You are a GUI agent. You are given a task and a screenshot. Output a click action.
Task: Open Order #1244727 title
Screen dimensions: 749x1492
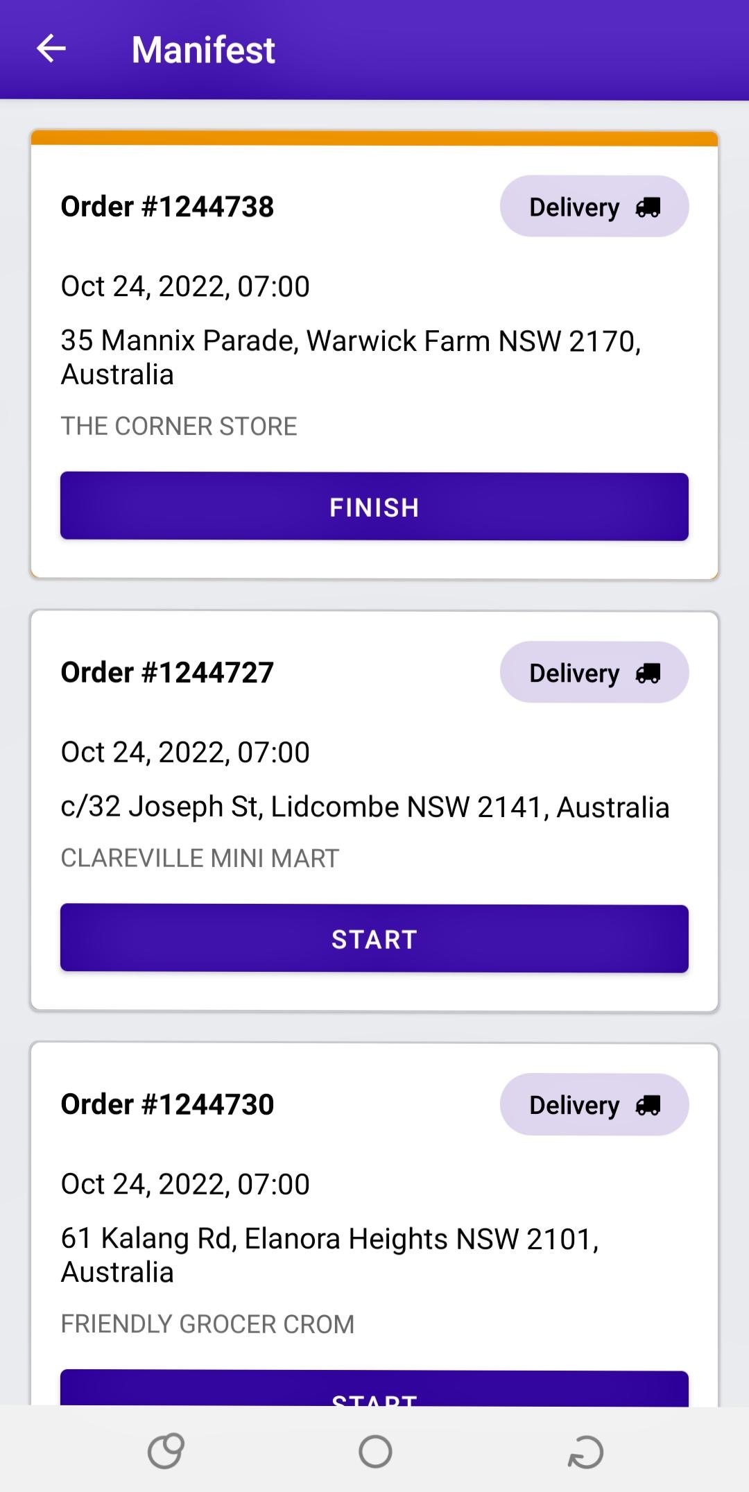click(167, 672)
